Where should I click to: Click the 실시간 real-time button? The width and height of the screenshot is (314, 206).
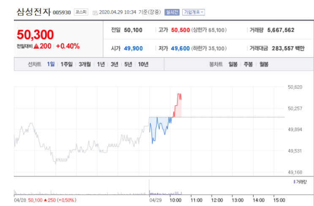(172, 12)
